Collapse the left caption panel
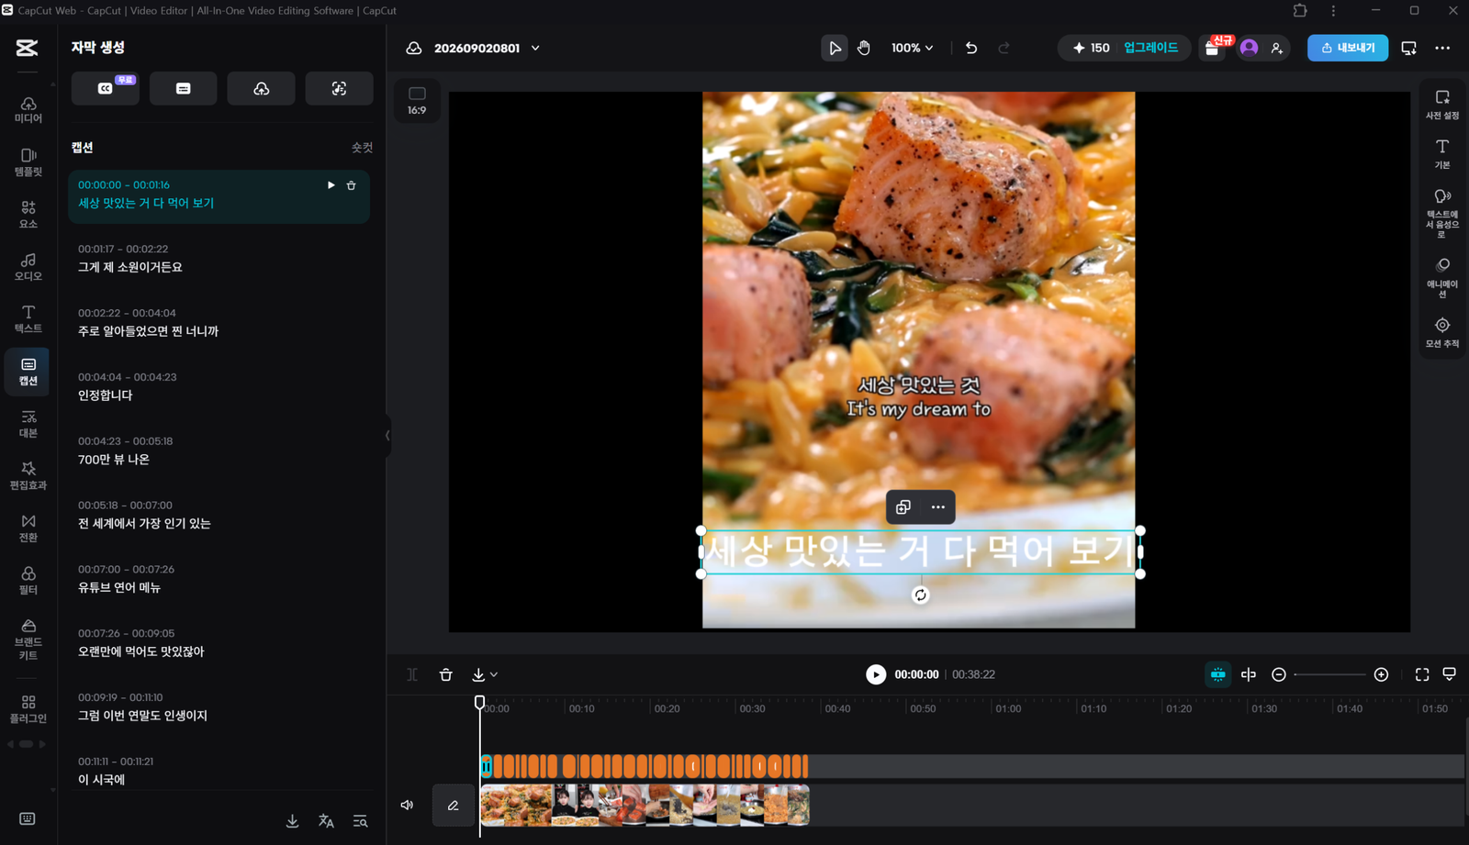The width and height of the screenshot is (1469, 845). click(x=387, y=435)
